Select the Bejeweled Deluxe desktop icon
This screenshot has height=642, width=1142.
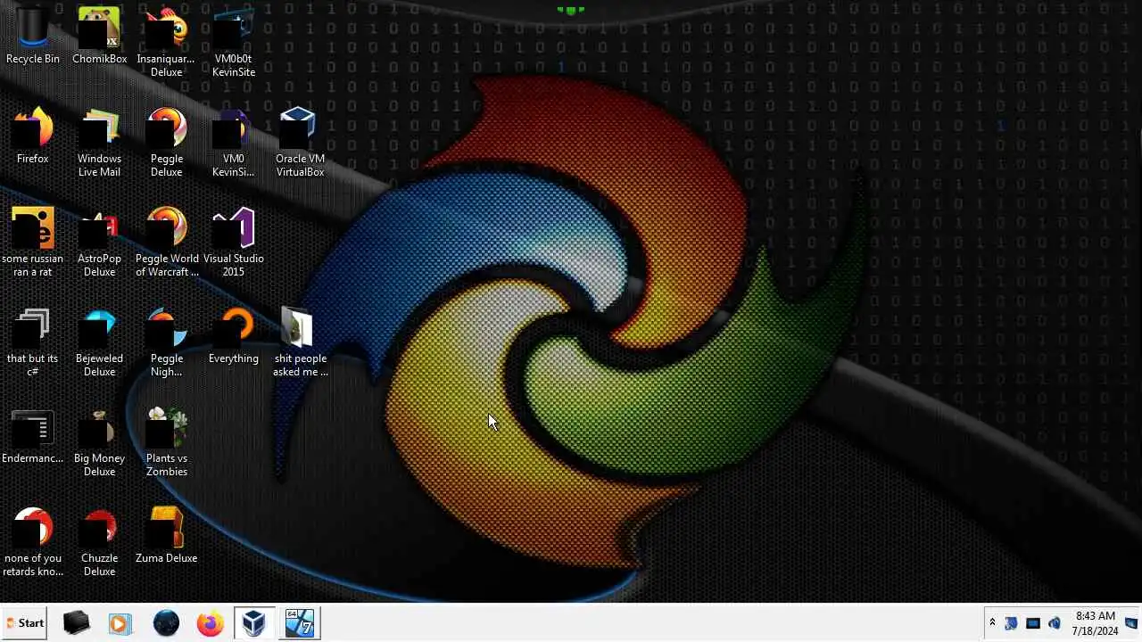pyautogui.click(x=99, y=342)
